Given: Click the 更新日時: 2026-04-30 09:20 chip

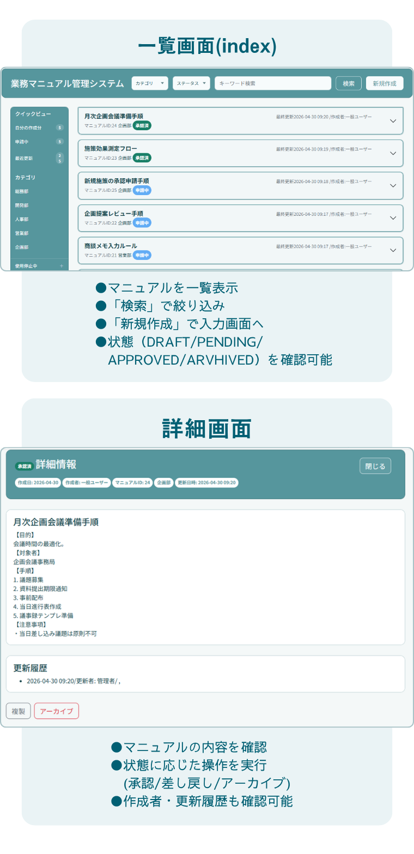Looking at the screenshot, I should (206, 482).
